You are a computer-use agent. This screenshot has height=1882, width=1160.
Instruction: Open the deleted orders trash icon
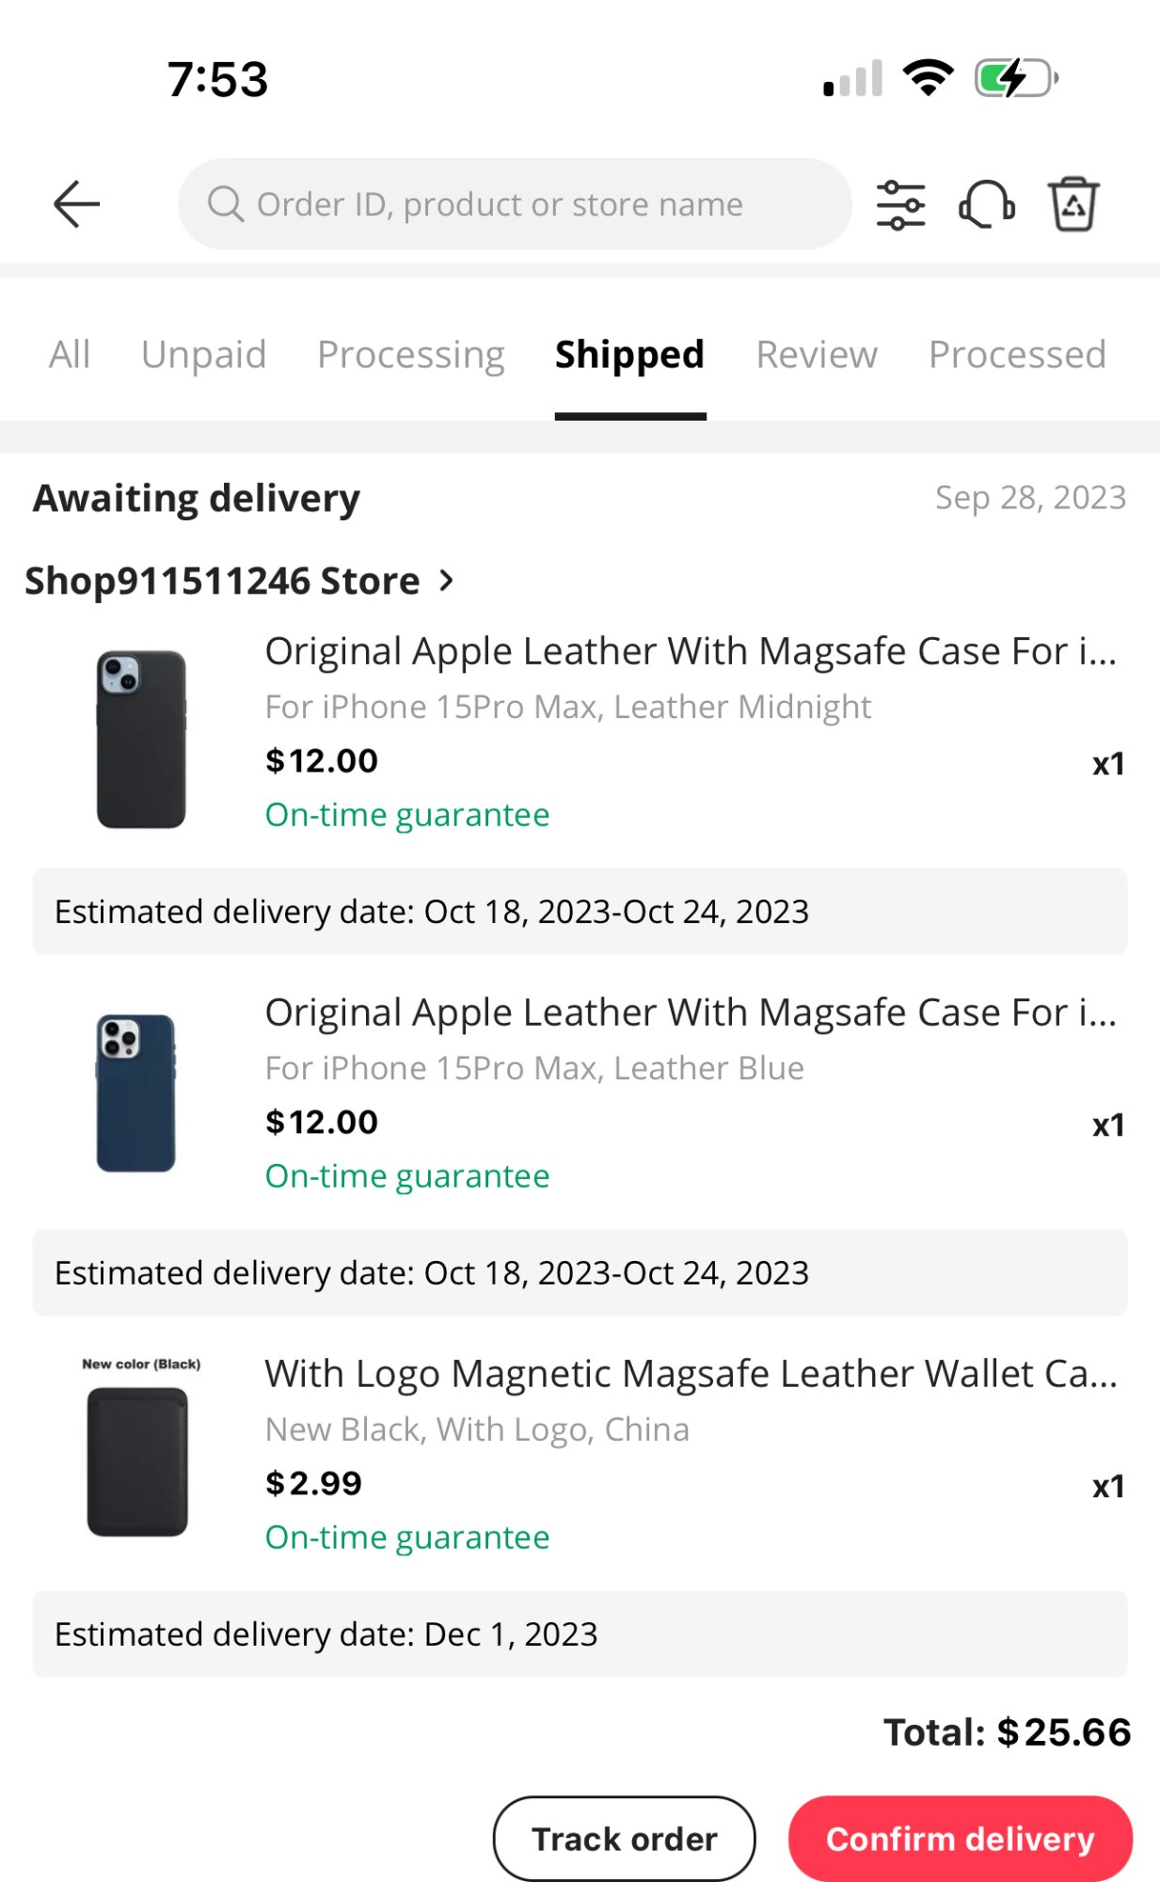coord(1073,204)
